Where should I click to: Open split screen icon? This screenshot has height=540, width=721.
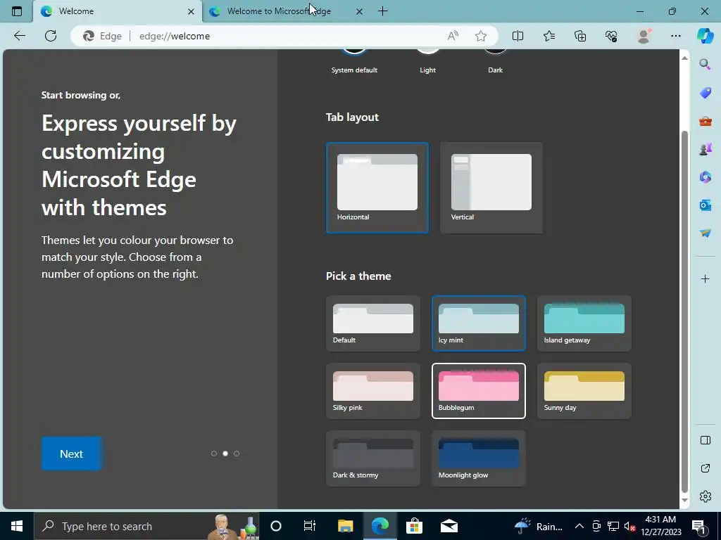pos(518,36)
